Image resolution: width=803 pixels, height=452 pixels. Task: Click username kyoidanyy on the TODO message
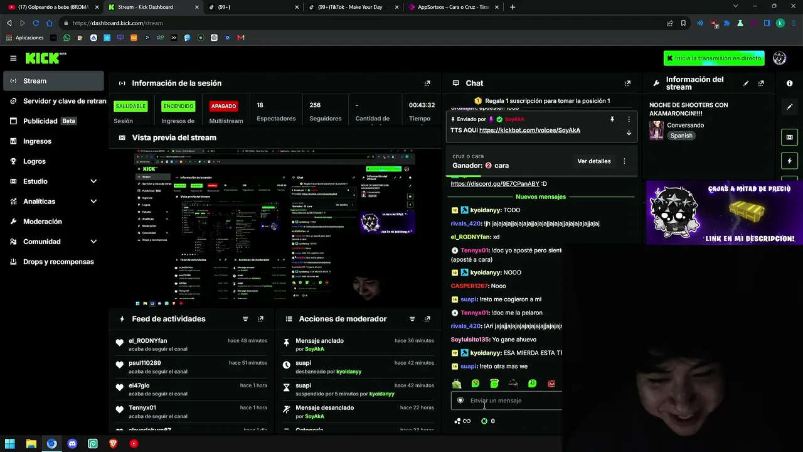tap(486, 210)
